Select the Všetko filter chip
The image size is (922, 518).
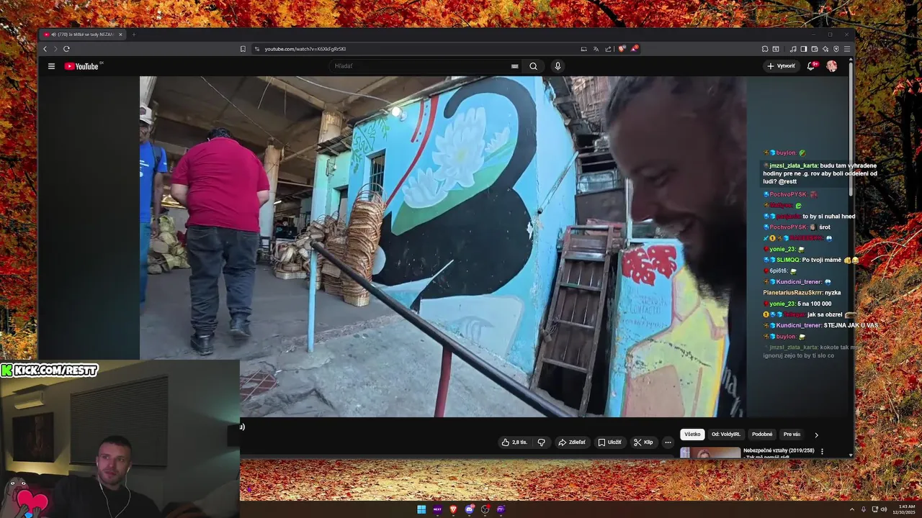pos(692,435)
